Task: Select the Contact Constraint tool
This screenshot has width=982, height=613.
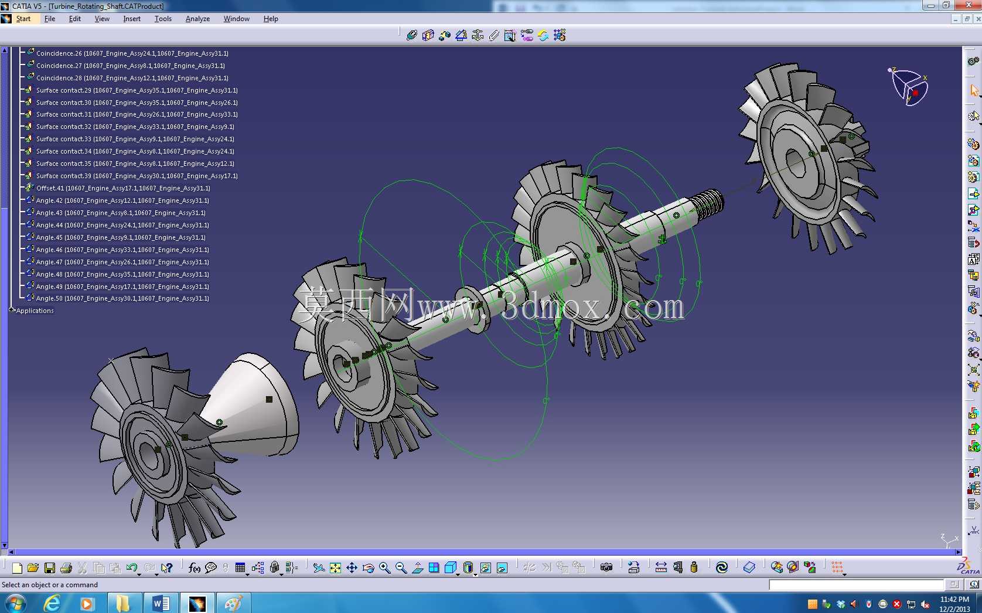Action: (428, 35)
